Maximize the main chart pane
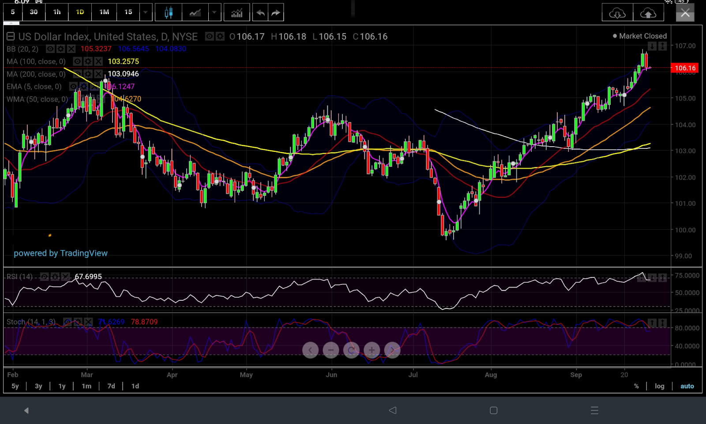706x424 pixels. (663, 46)
